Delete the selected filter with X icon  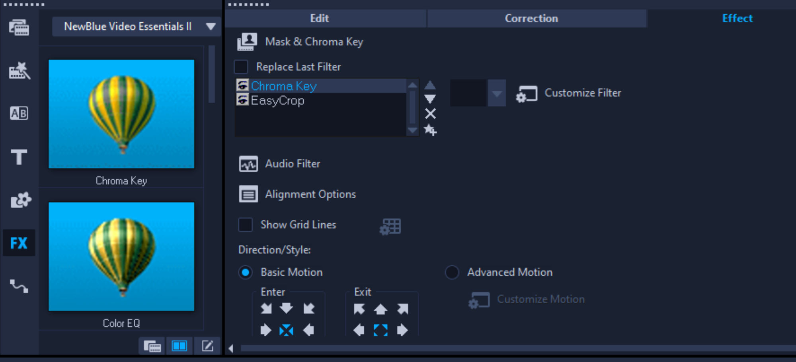coord(430,114)
